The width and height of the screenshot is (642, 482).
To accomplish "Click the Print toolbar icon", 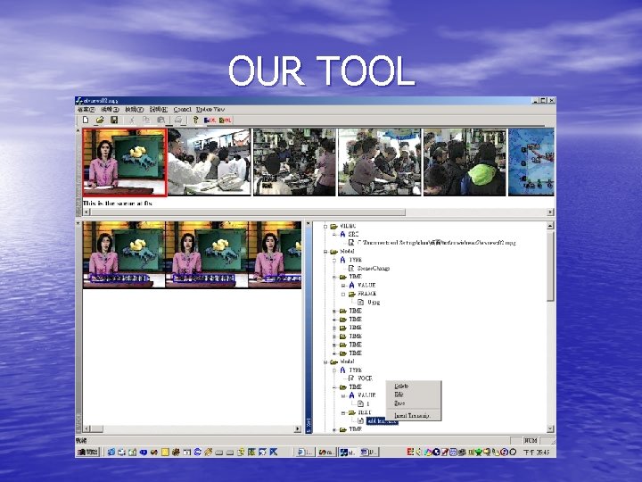I will pos(178,120).
